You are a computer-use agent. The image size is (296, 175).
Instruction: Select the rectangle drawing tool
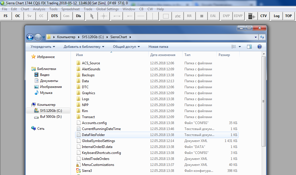166,16
